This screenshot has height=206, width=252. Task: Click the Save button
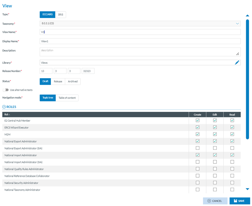pyautogui.click(x=240, y=201)
